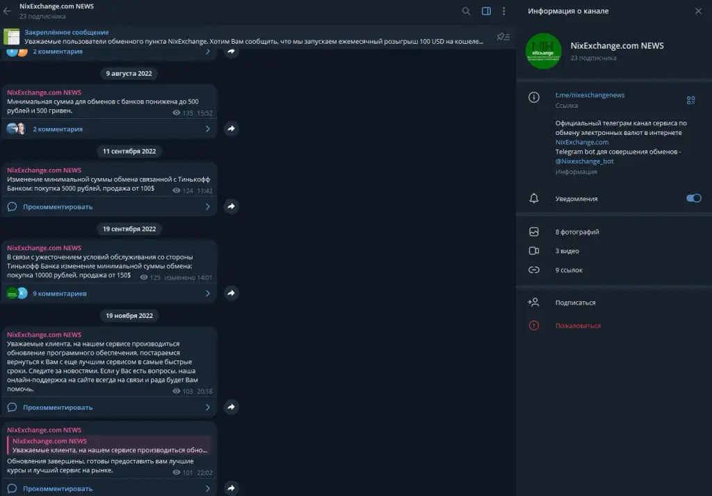Forward the 11 September Tinkoff message

pos(231,206)
